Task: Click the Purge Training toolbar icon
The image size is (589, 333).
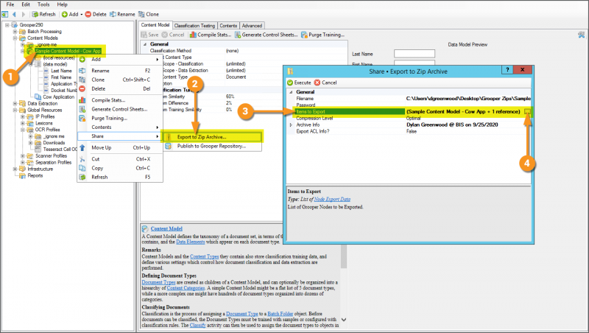Action: 304,35
